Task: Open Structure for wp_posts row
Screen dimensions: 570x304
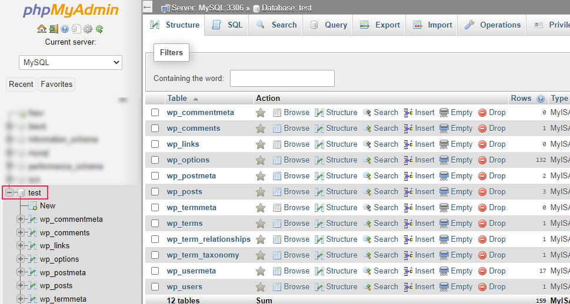Action: pos(336,191)
